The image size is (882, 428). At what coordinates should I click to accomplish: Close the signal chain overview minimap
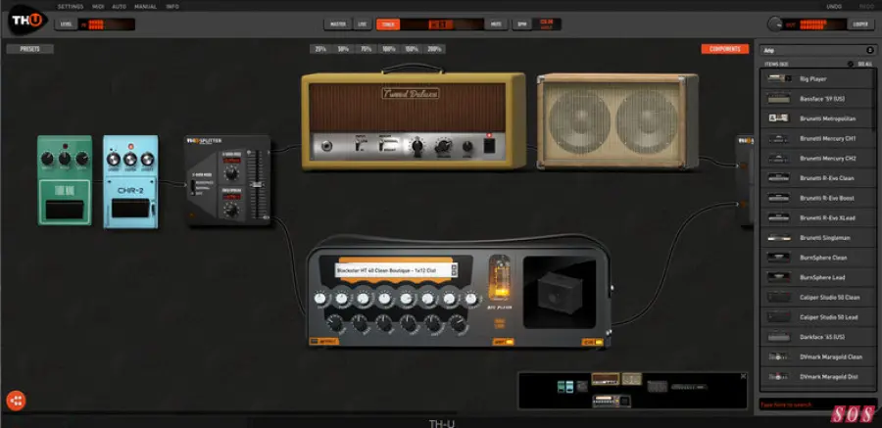tap(743, 376)
